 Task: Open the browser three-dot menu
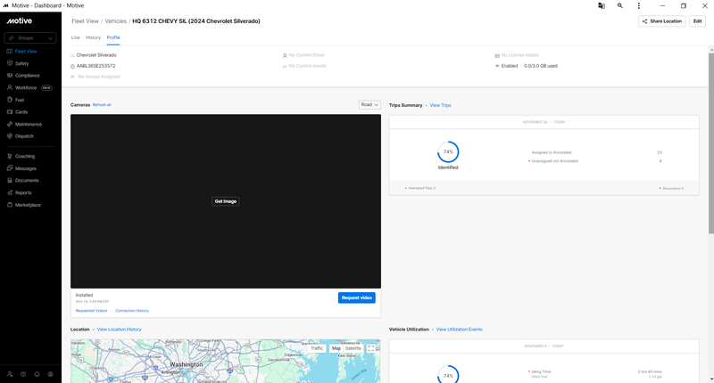tap(638, 6)
